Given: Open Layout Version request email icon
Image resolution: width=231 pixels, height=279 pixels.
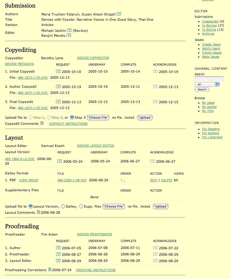Looking at the screenshot, I should [x=60, y=161].
